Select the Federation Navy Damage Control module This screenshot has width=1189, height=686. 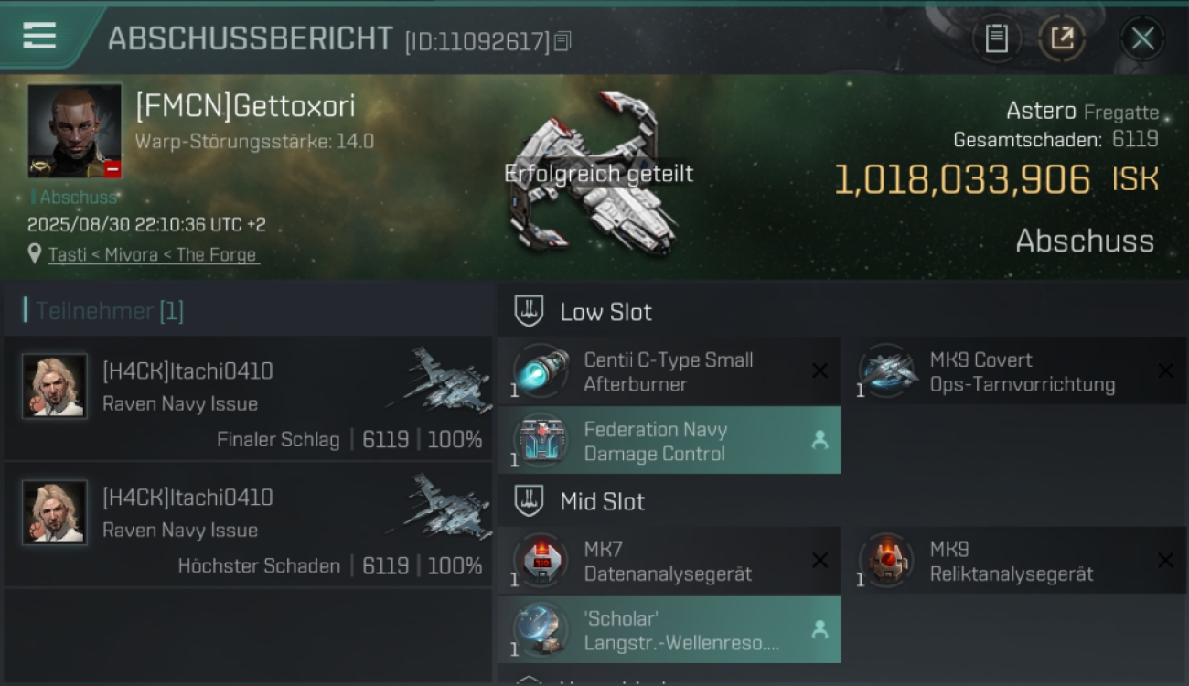pos(669,441)
